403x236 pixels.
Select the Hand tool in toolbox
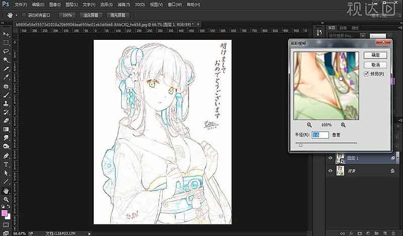(6, 191)
